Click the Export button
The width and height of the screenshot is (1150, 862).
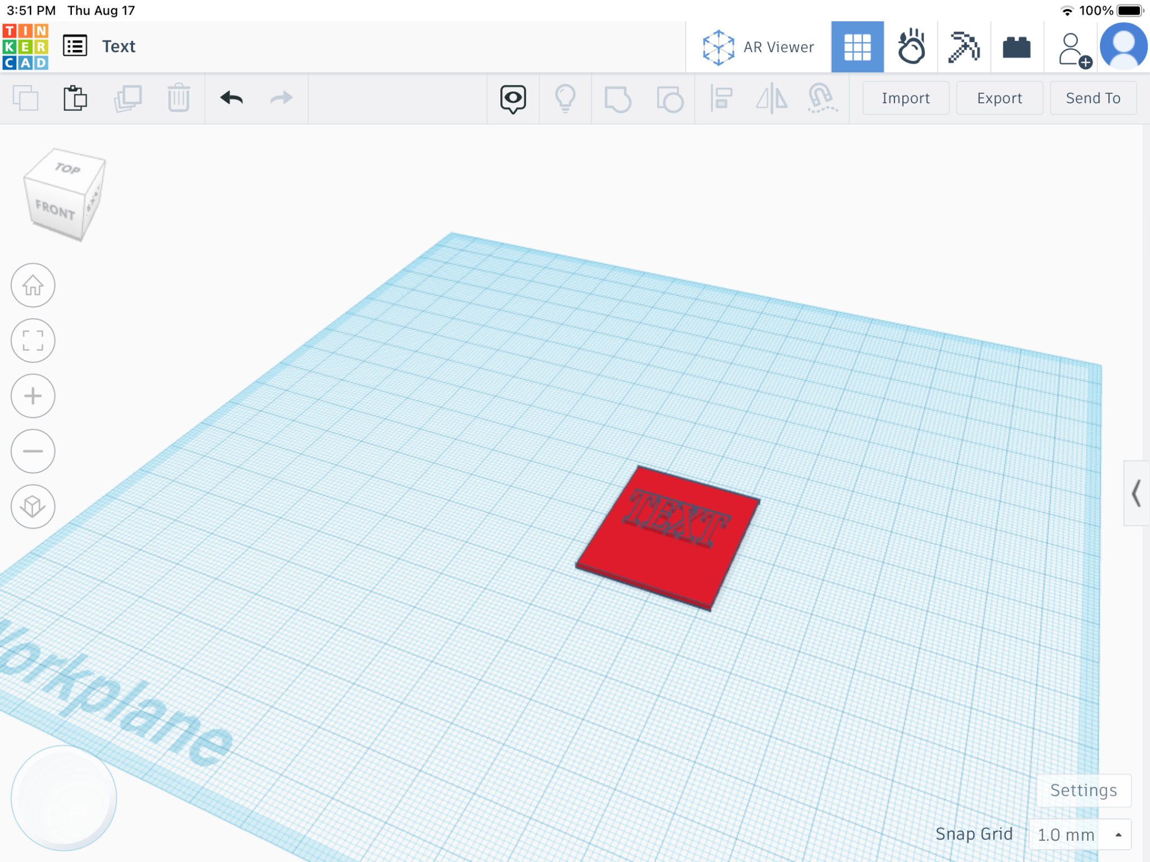click(x=999, y=98)
